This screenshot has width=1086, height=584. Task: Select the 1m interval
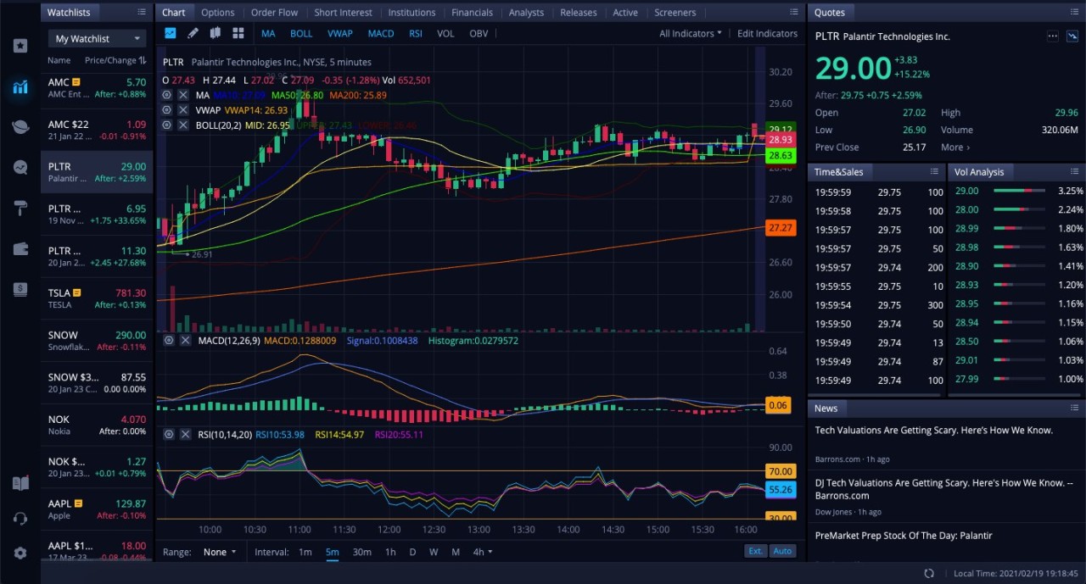click(305, 552)
